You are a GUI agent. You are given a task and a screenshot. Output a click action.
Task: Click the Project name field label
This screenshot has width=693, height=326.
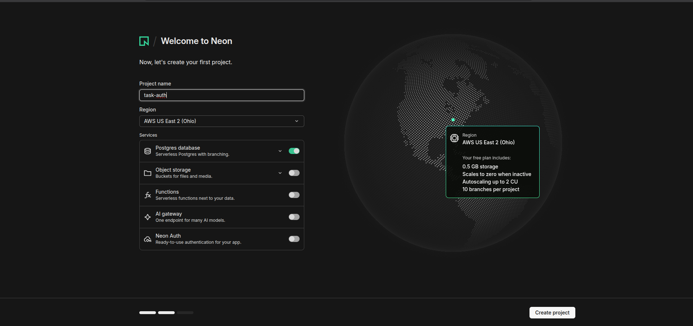[155, 84]
